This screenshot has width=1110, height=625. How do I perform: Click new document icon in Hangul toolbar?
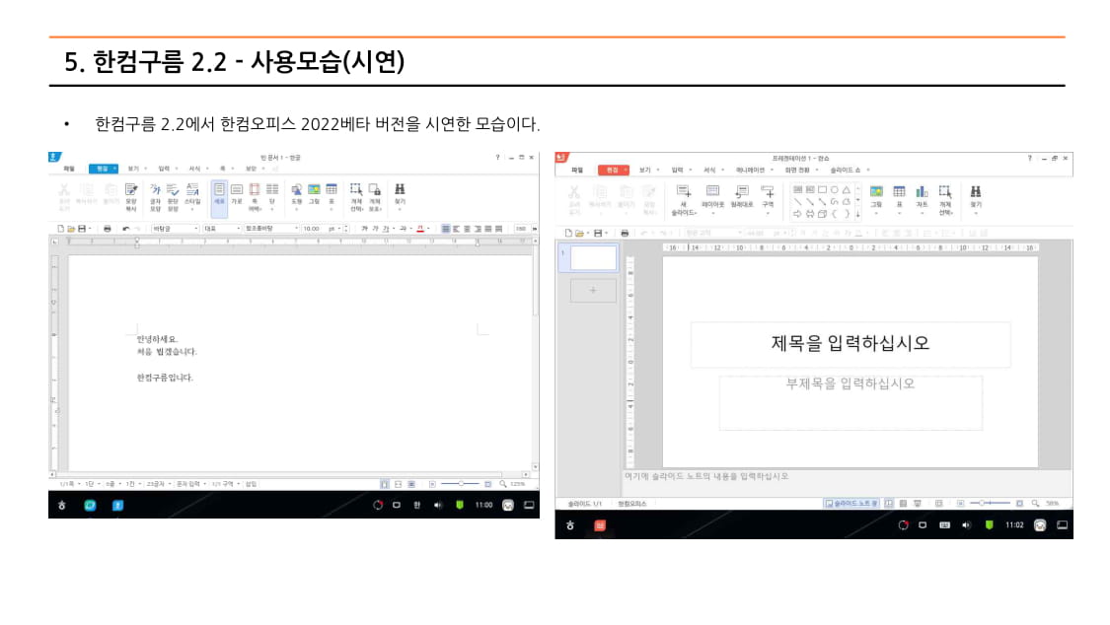coord(60,229)
